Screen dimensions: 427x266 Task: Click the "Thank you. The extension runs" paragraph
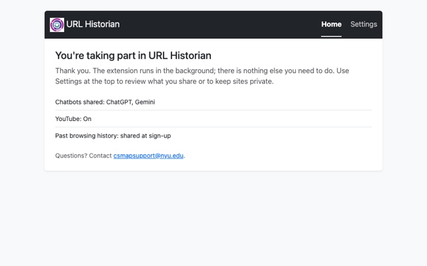click(202, 76)
